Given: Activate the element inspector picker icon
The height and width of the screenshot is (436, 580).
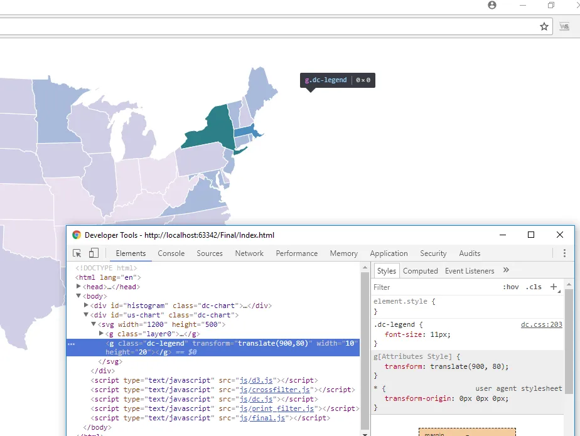Looking at the screenshot, I should pos(77,253).
